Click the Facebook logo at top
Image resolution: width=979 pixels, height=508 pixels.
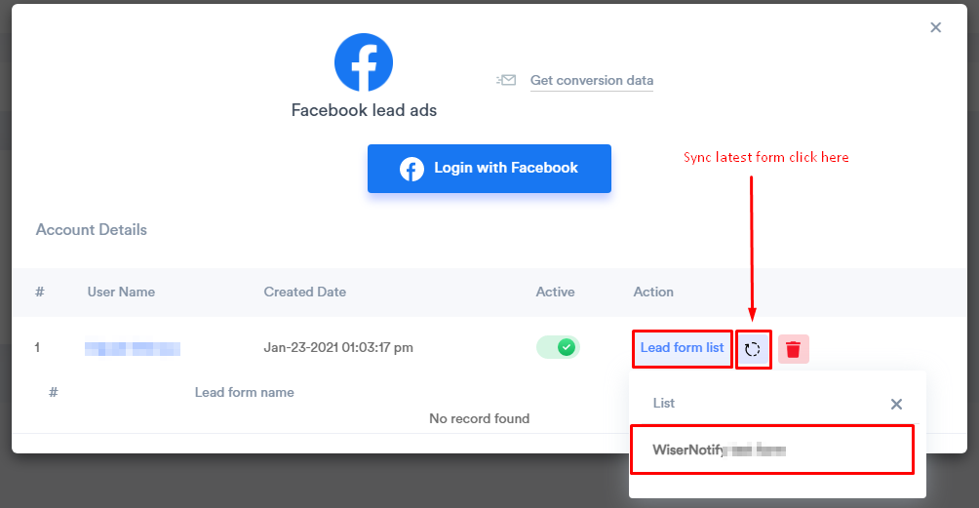364,62
